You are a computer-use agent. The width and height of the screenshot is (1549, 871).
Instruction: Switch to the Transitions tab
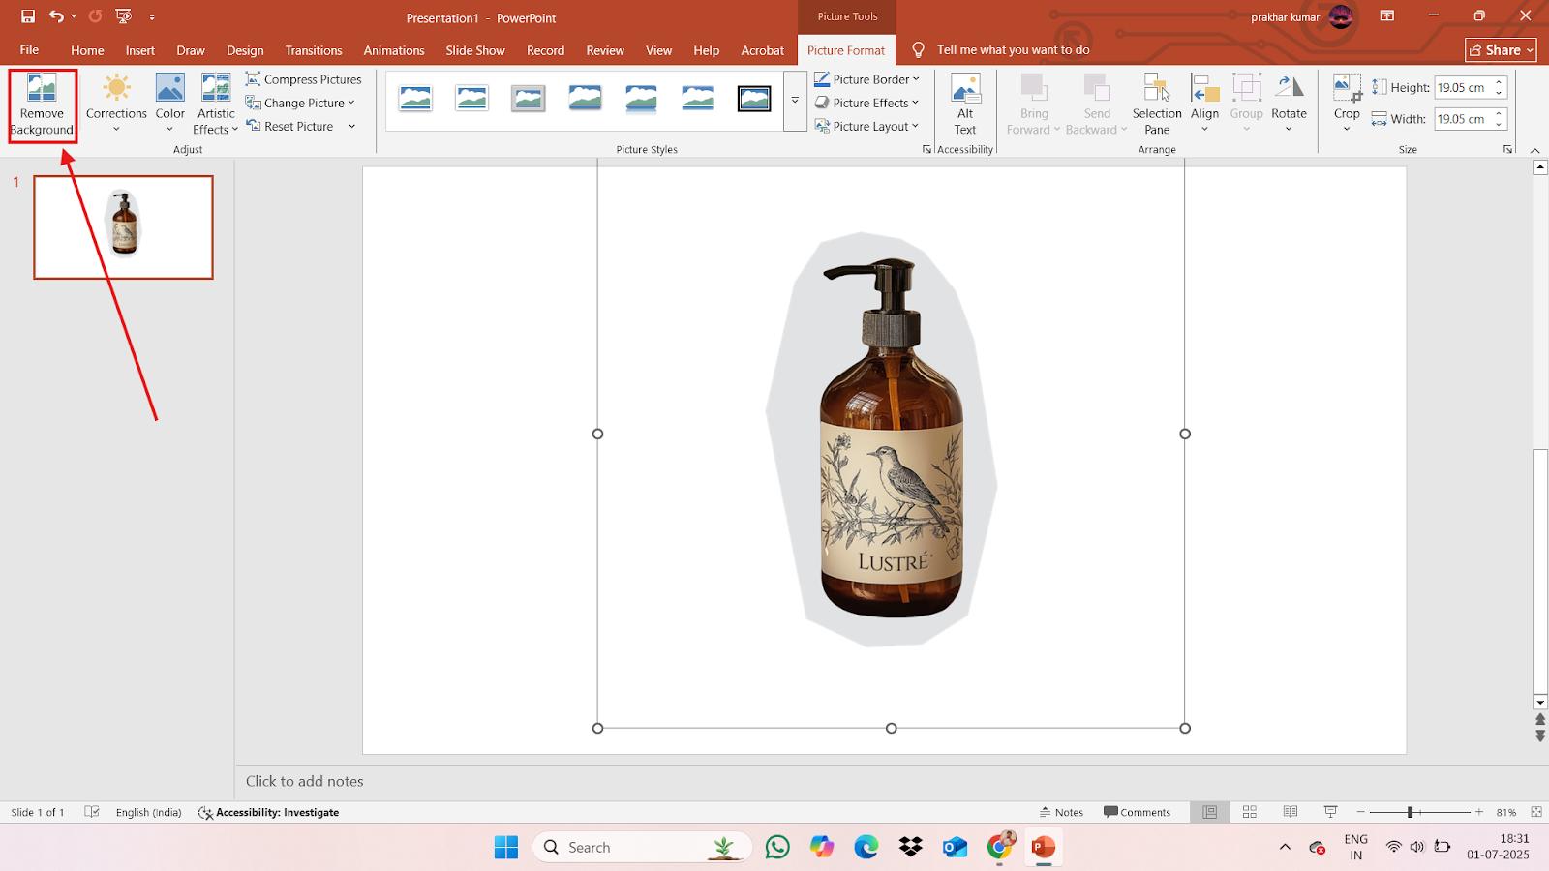tap(314, 50)
